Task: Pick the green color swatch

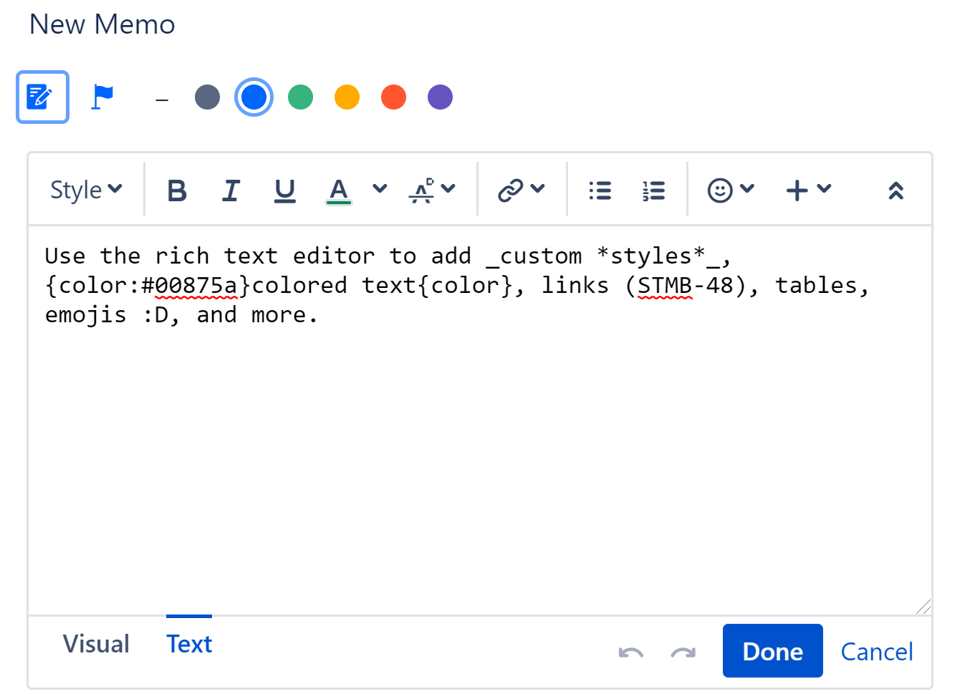Action: [300, 97]
